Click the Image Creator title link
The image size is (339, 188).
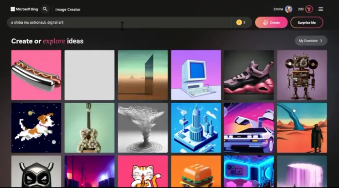[x=68, y=9]
